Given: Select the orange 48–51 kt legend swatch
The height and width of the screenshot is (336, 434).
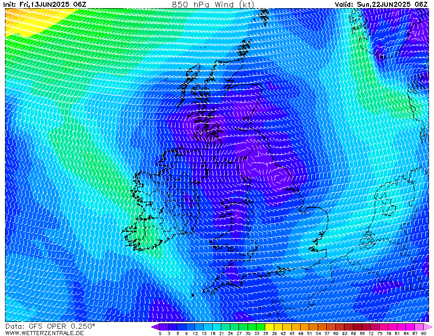Looking at the screenshot, I should (305, 327).
